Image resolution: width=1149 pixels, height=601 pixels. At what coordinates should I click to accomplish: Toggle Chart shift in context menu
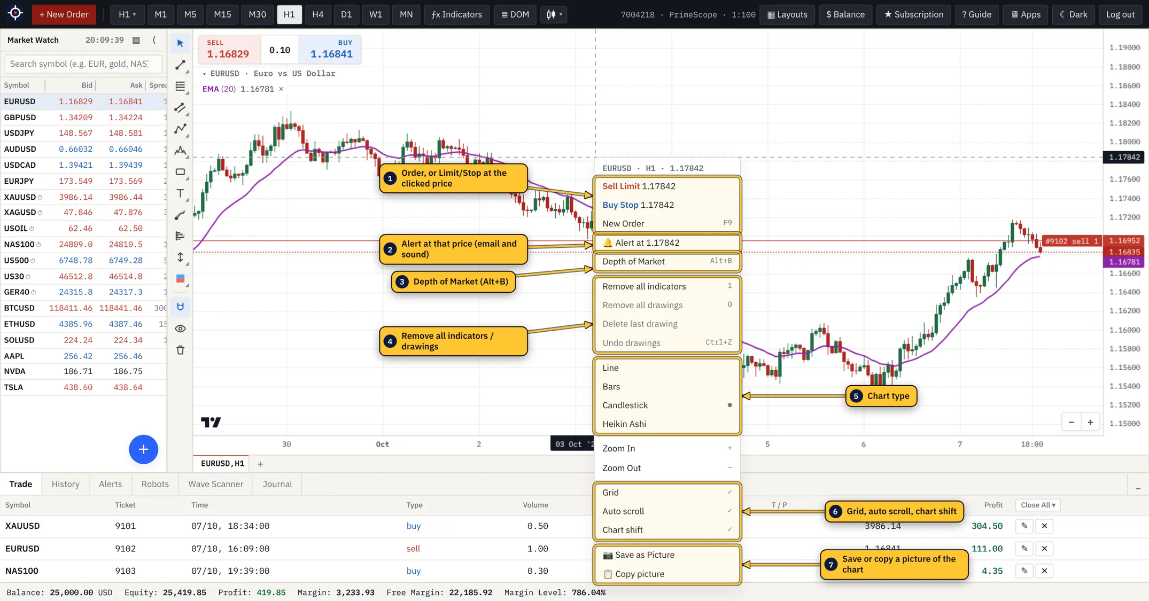click(x=667, y=530)
